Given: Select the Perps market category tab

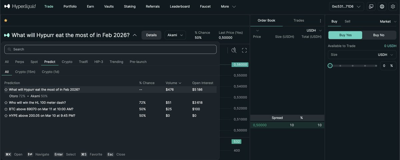Looking at the screenshot, I should point(19,62).
